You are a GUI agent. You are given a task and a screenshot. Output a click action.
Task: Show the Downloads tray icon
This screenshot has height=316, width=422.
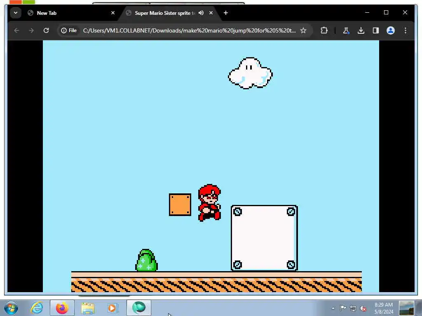pos(361,30)
